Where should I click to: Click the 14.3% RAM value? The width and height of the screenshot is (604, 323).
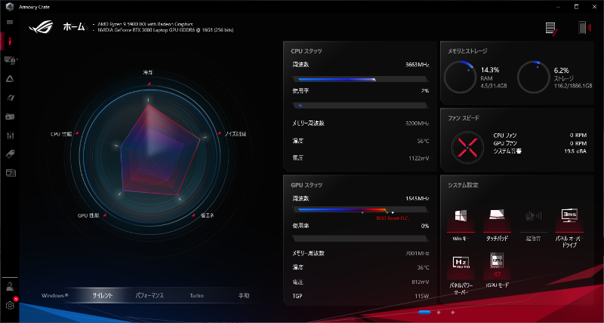(490, 70)
